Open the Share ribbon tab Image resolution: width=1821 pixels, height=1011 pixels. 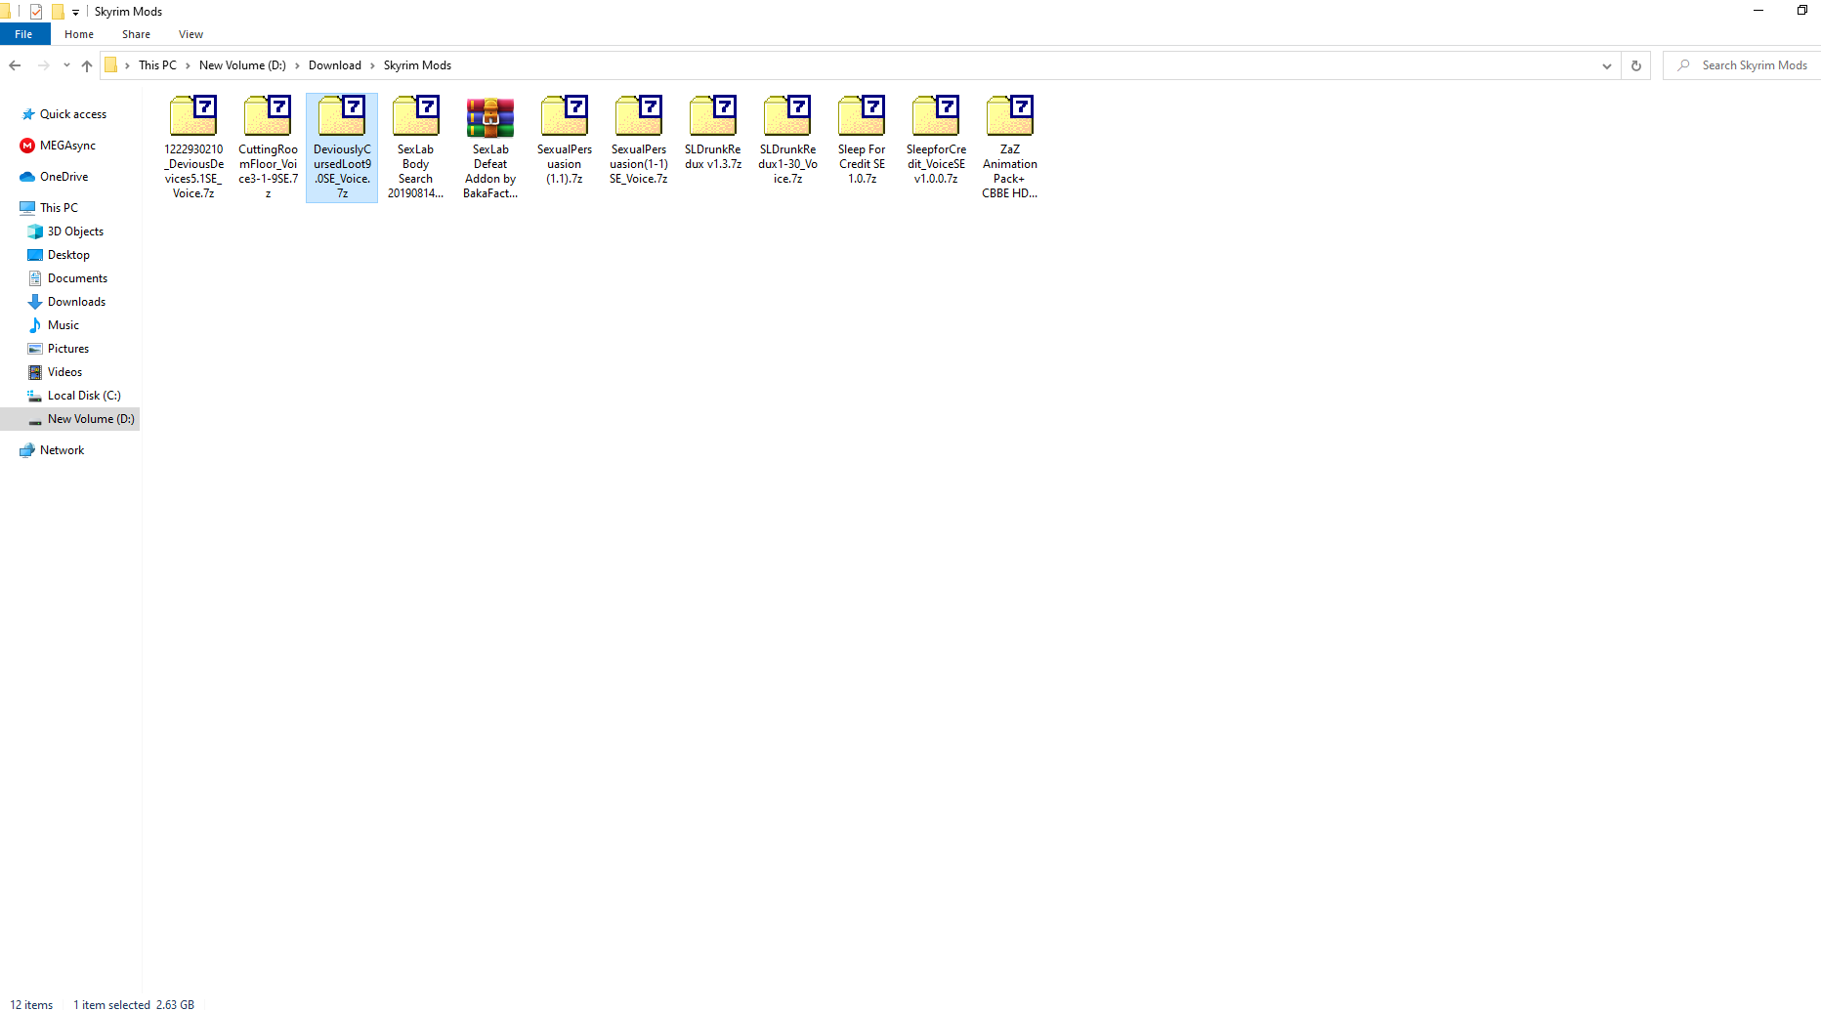[136, 34]
